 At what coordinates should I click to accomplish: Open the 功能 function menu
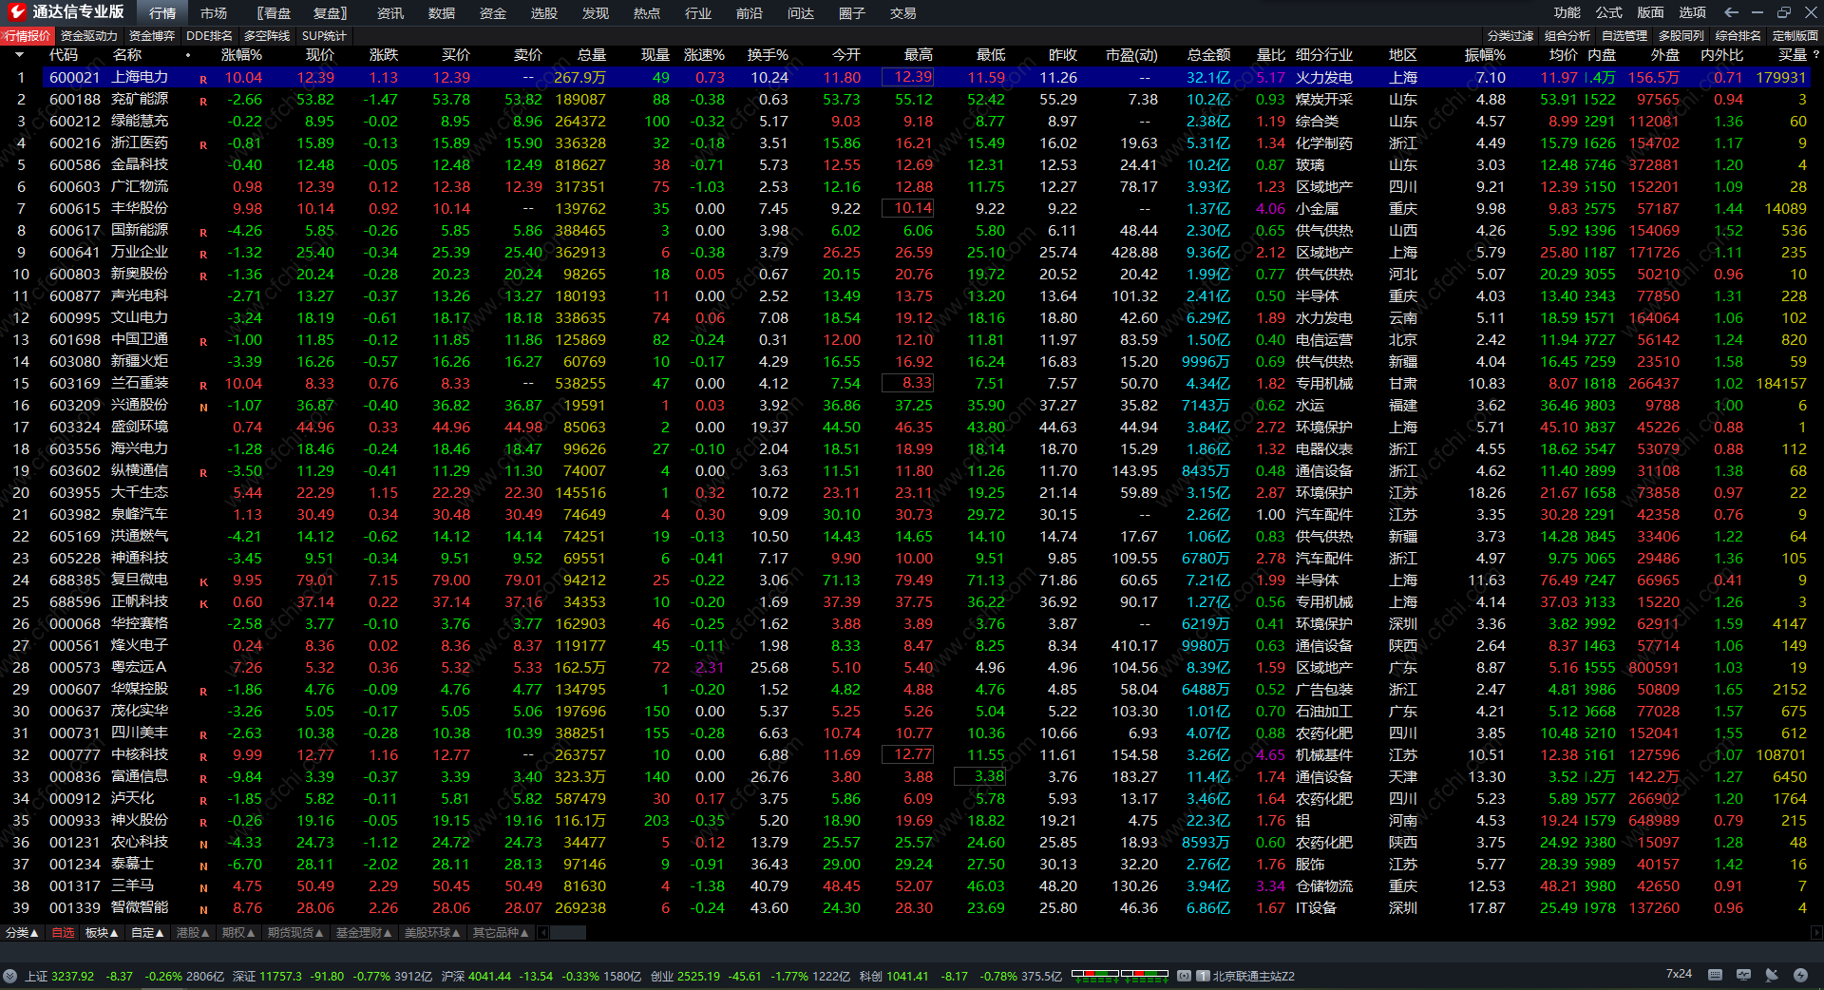(x=1567, y=12)
